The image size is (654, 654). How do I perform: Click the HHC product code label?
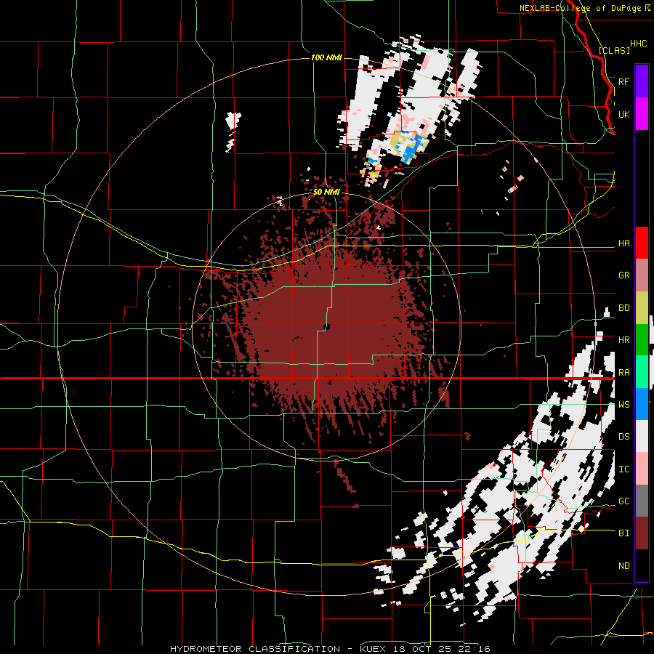tap(638, 44)
